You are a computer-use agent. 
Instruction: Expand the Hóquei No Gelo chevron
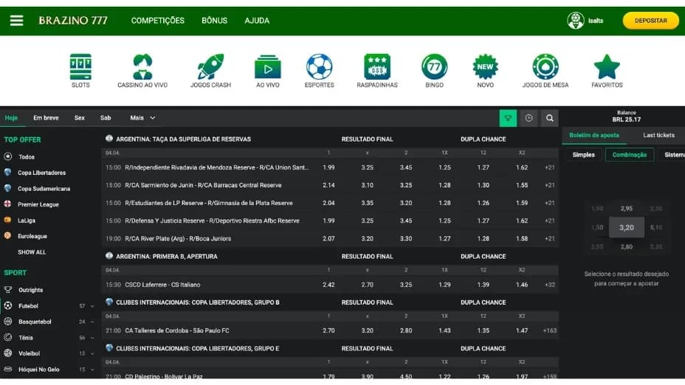[x=92, y=370]
